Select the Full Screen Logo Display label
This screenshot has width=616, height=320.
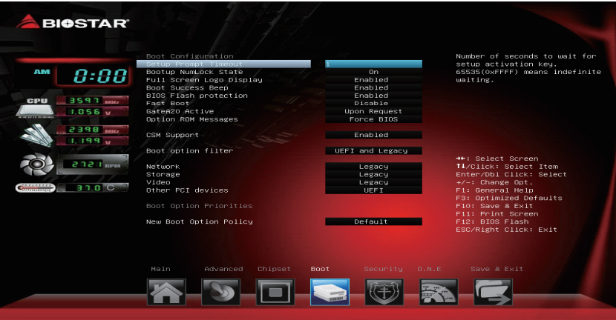(x=204, y=79)
